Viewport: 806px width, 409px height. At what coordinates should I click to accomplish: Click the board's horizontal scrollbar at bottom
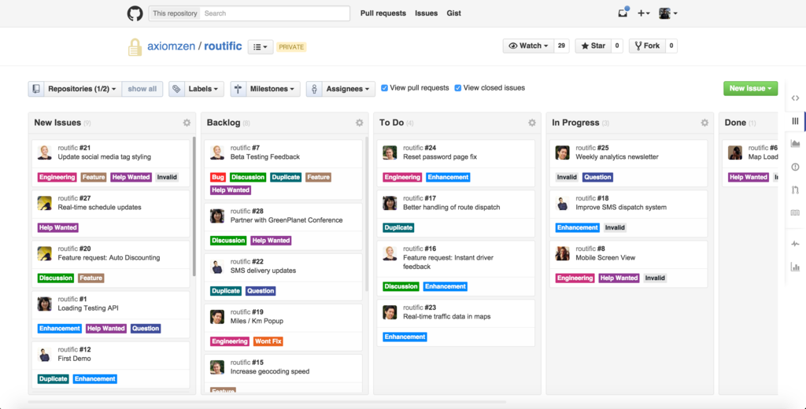267,402
